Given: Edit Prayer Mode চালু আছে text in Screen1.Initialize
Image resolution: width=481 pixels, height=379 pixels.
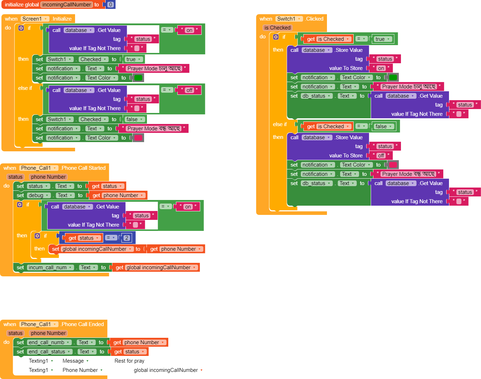Looking at the screenshot, I should [x=154, y=69].
